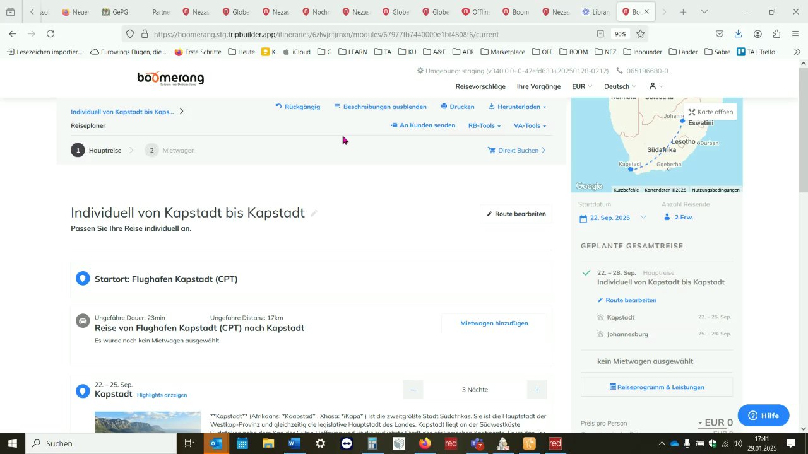Click the Kapstadt destination photo thumbnail
This screenshot has width=808, height=454.
[148, 422]
